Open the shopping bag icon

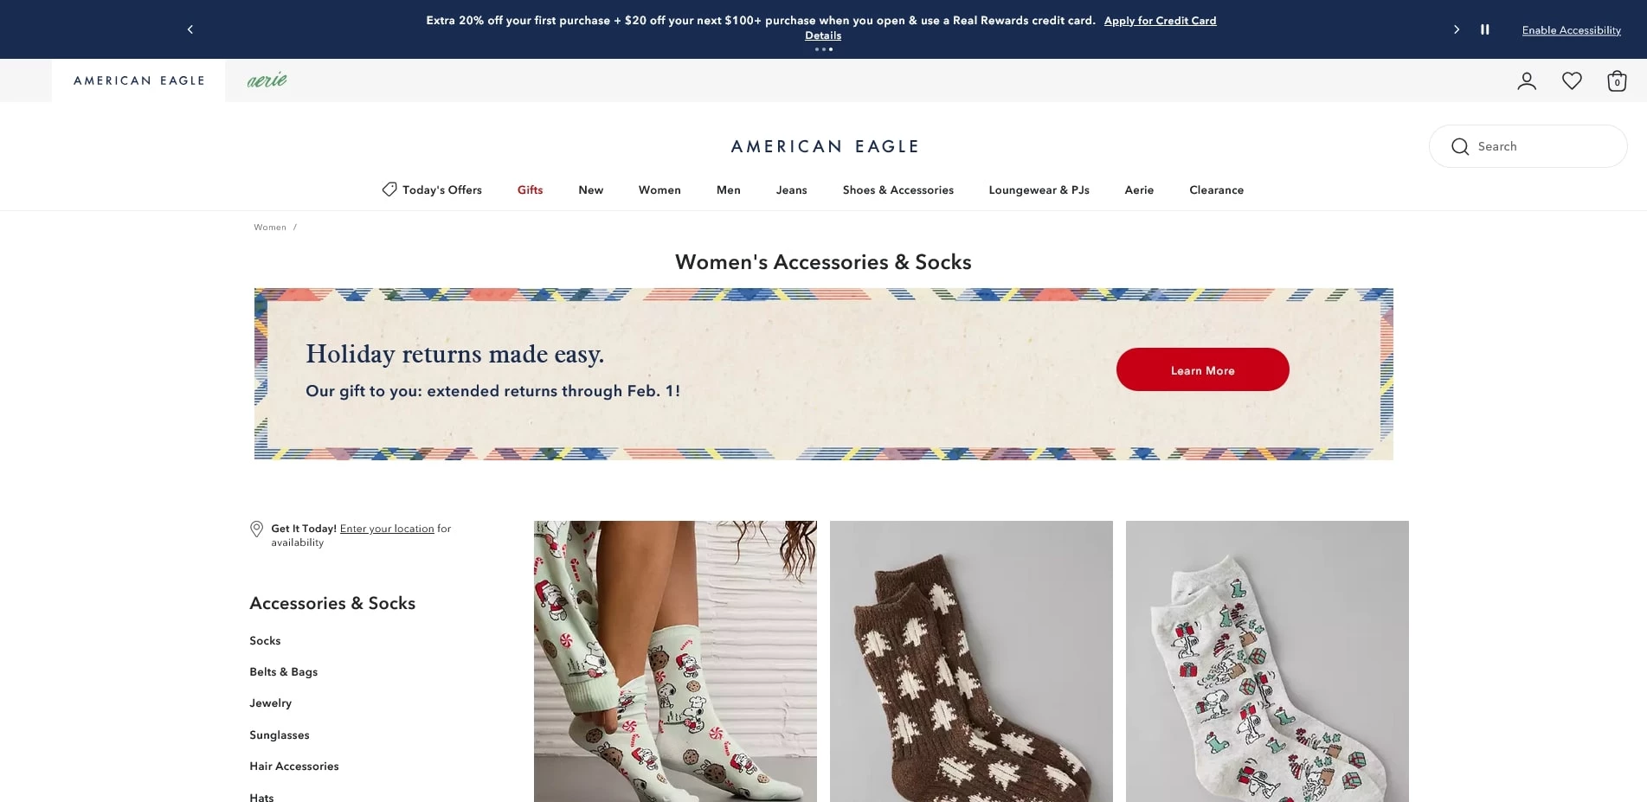(x=1616, y=80)
